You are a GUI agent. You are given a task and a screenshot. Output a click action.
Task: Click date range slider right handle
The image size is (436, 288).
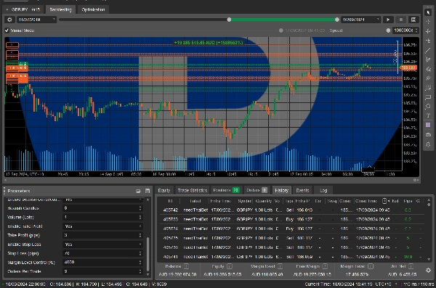[337, 20]
